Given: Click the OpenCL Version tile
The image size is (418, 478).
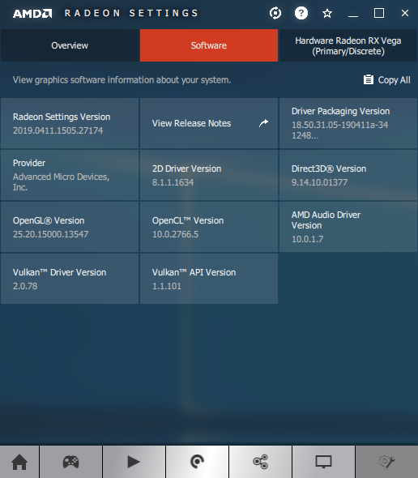Looking at the screenshot, I should 209,227.
